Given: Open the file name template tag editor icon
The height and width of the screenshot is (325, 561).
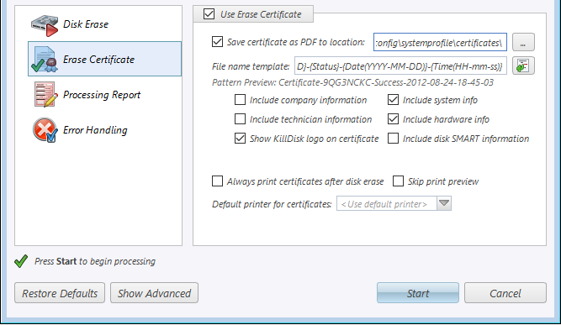Looking at the screenshot, I should pos(523,66).
